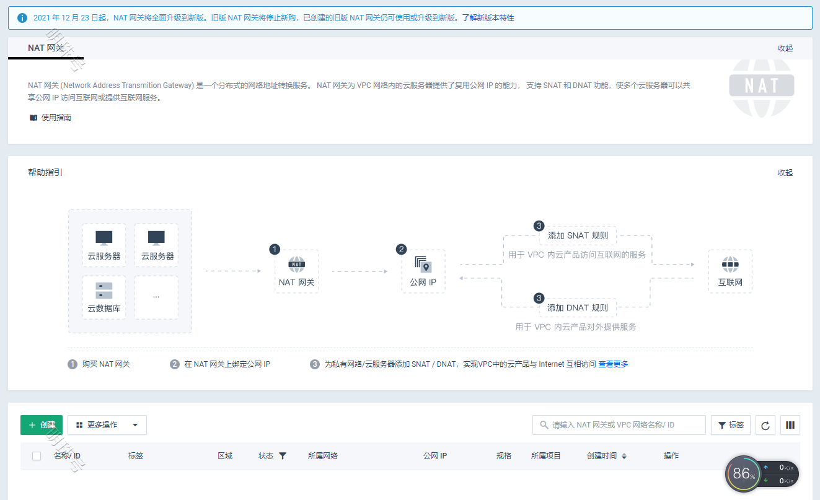
Task: Click the 标签 filter button
Action: click(731, 425)
